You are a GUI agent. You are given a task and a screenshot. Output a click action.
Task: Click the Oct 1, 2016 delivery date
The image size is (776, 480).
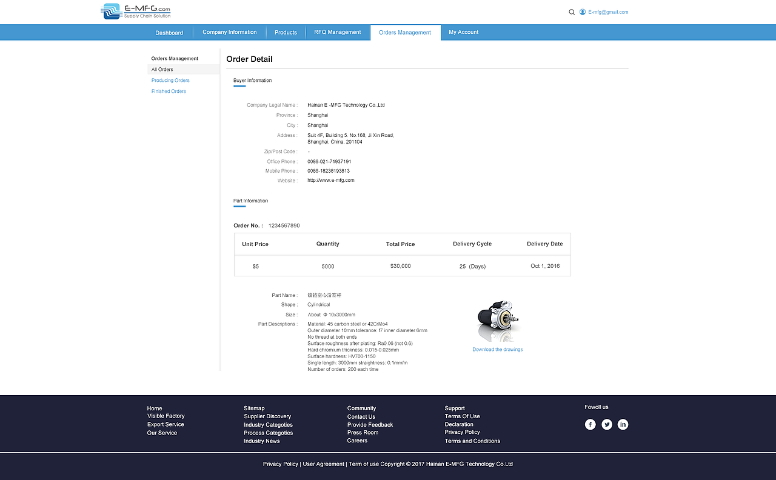(546, 266)
